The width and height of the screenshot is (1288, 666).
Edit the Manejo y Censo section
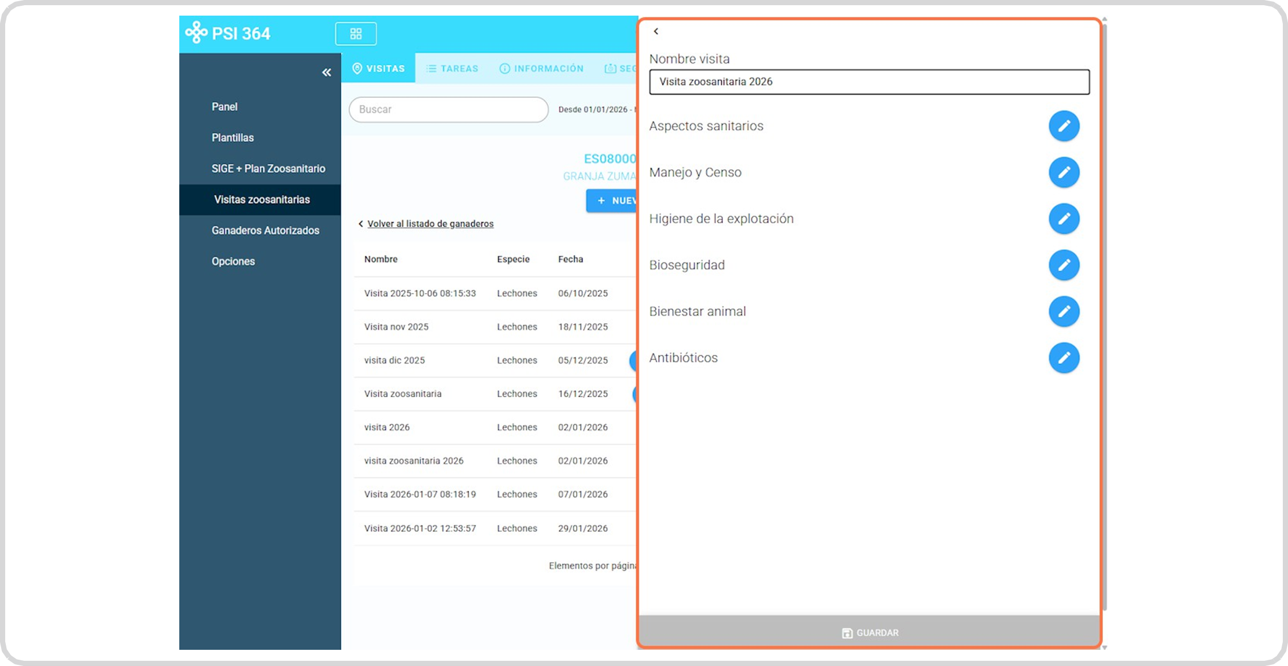[x=1064, y=172]
